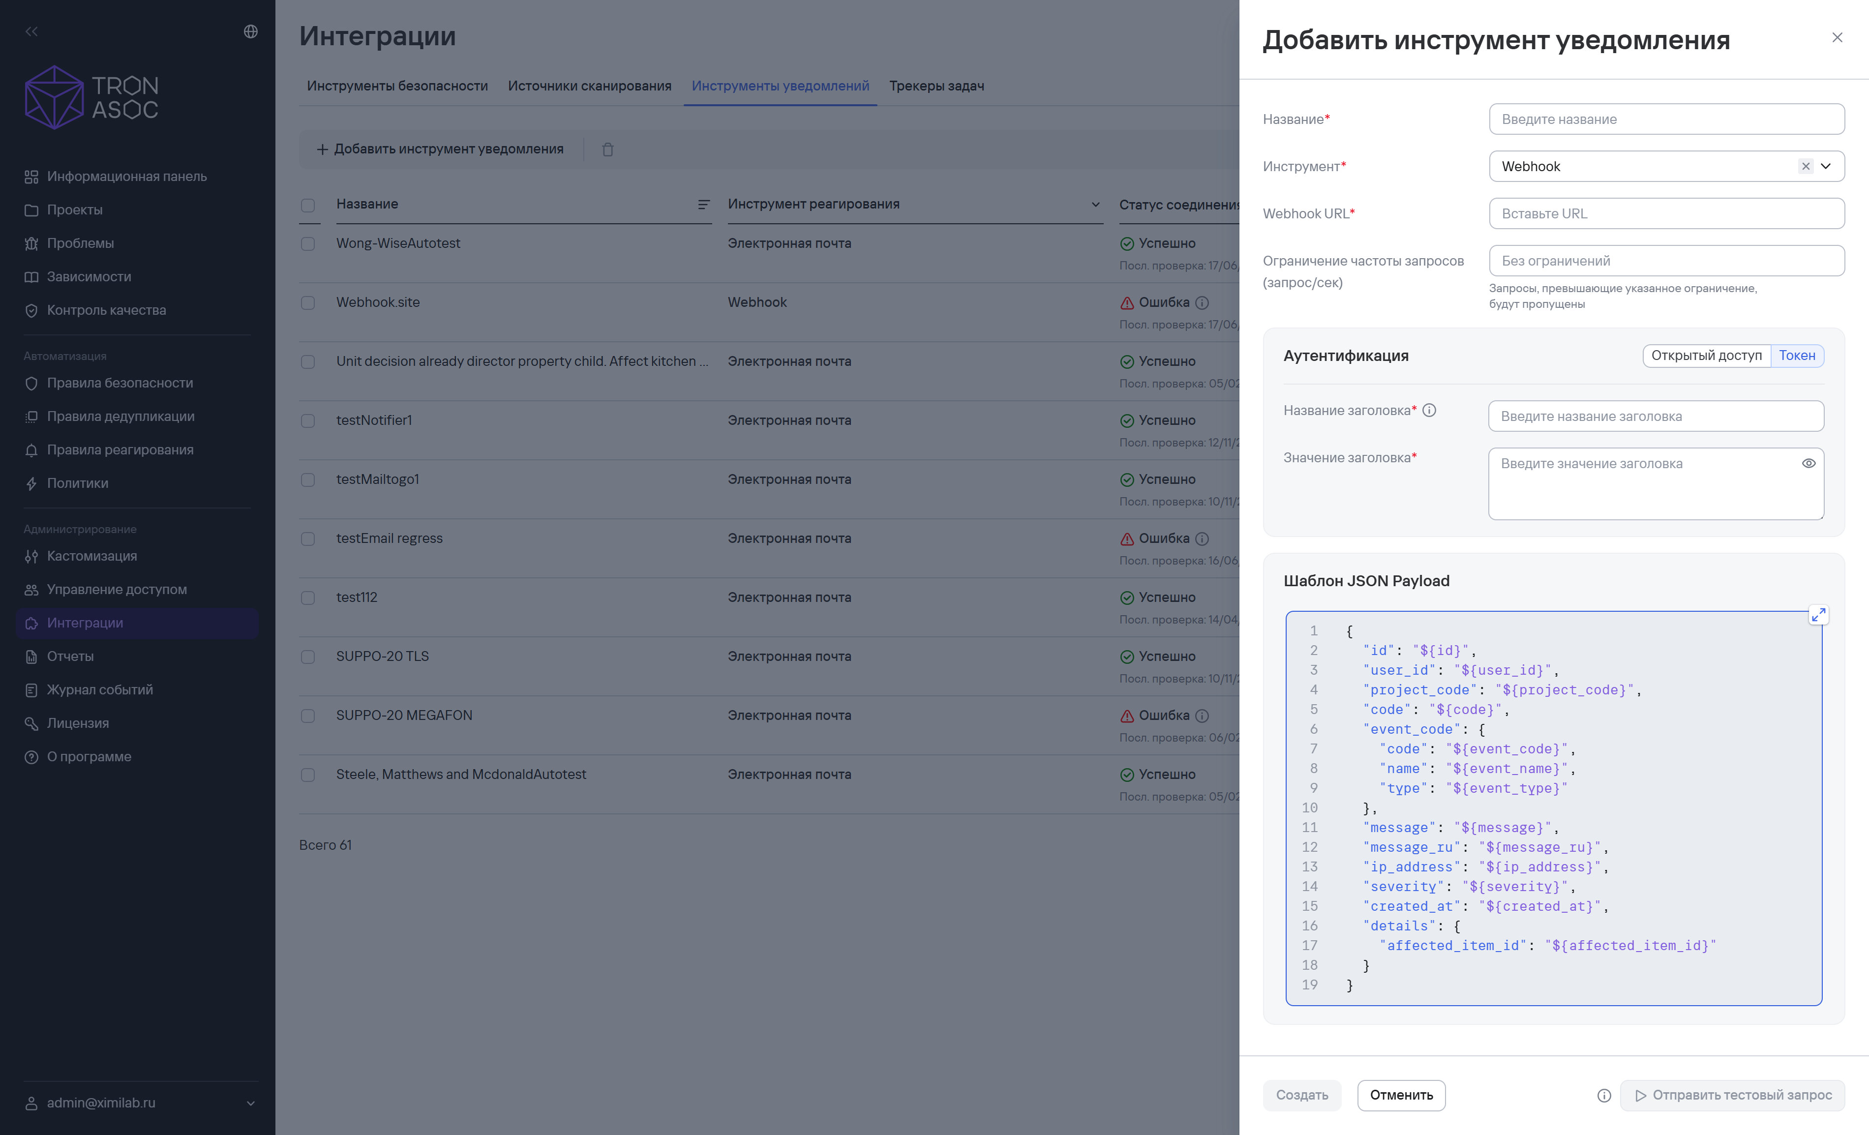Expand the JSON Payload editor fullscreen
1869x1135 pixels.
(x=1818, y=615)
